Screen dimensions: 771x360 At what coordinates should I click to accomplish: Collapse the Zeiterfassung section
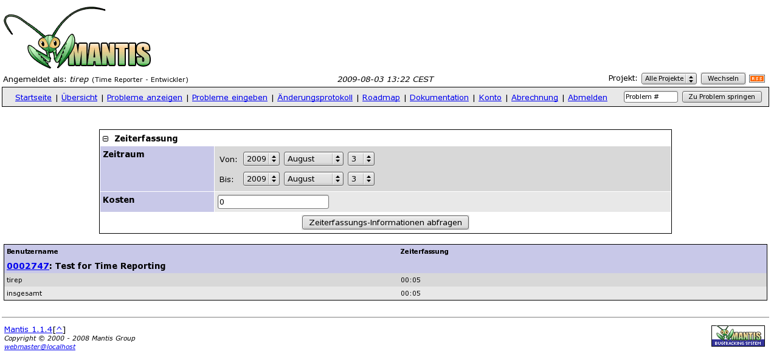click(106, 139)
